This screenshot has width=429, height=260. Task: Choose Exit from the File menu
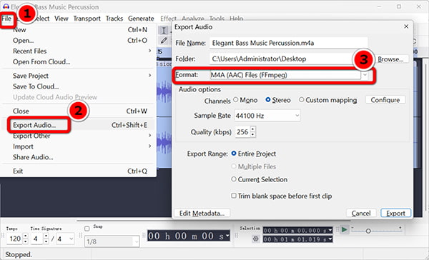78,171
